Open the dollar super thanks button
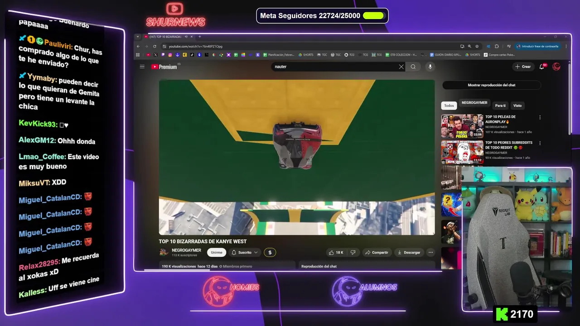The width and height of the screenshot is (580, 326). tap(270, 252)
